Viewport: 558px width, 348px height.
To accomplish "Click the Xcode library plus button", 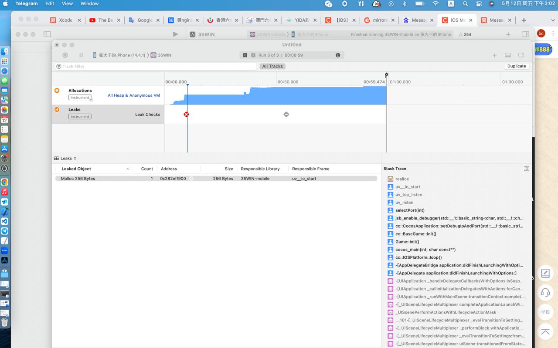I will (x=508, y=34).
